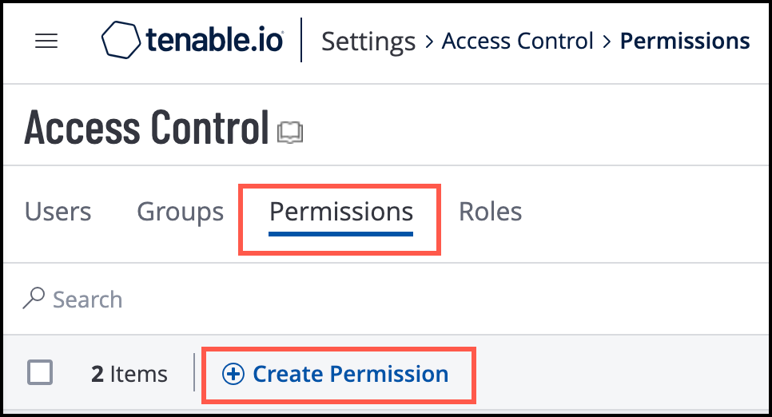This screenshot has width=772, height=417.
Task: Switch to the Users tab
Action: (58, 212)
